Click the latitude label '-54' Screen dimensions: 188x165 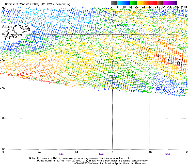[x=2, y=60]
